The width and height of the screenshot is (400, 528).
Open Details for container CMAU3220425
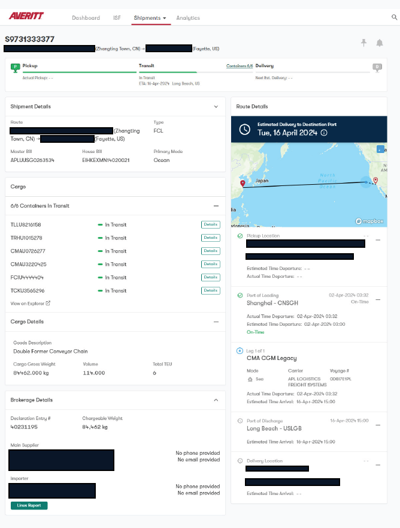[x=210, y=264]
